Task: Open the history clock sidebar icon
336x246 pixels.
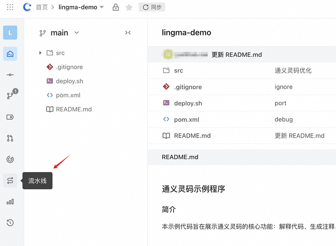Action: point(10,223)
